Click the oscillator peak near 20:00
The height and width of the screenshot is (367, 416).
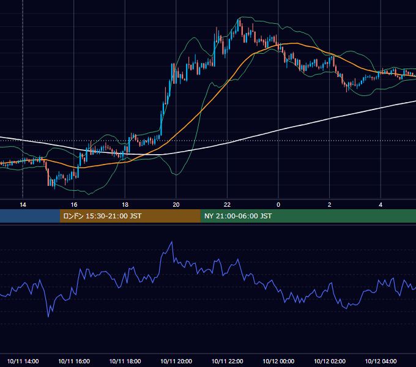172,242
